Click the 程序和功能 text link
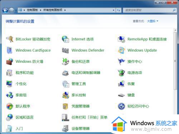 point(25,73)
